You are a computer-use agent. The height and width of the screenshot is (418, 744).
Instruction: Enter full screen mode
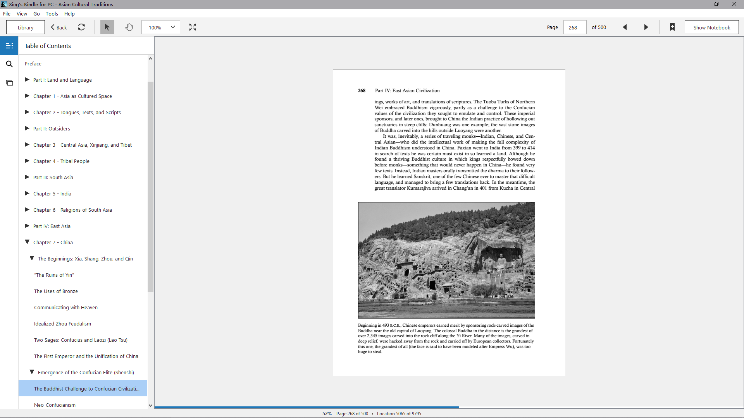point(193,27)
